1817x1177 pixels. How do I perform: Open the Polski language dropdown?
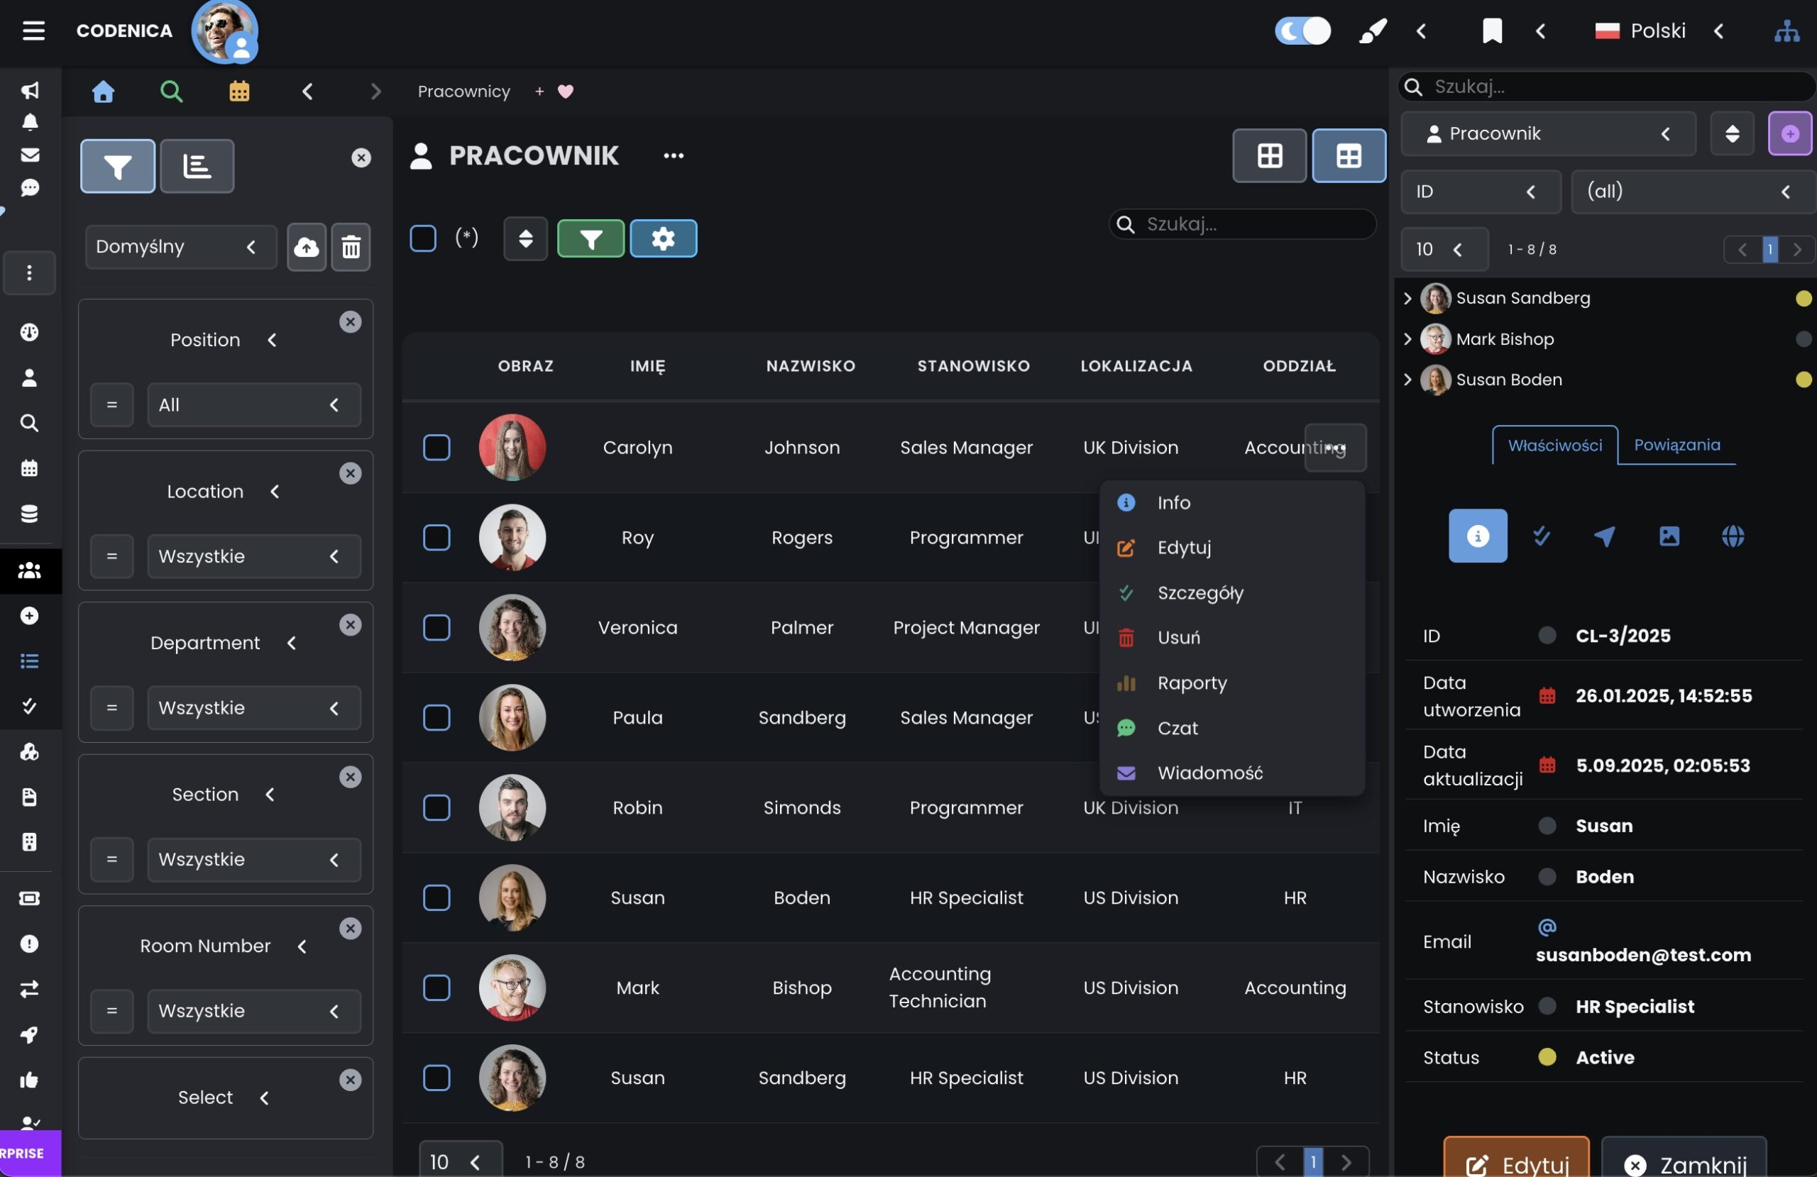pyautogui.click(x=1657, y=31)
